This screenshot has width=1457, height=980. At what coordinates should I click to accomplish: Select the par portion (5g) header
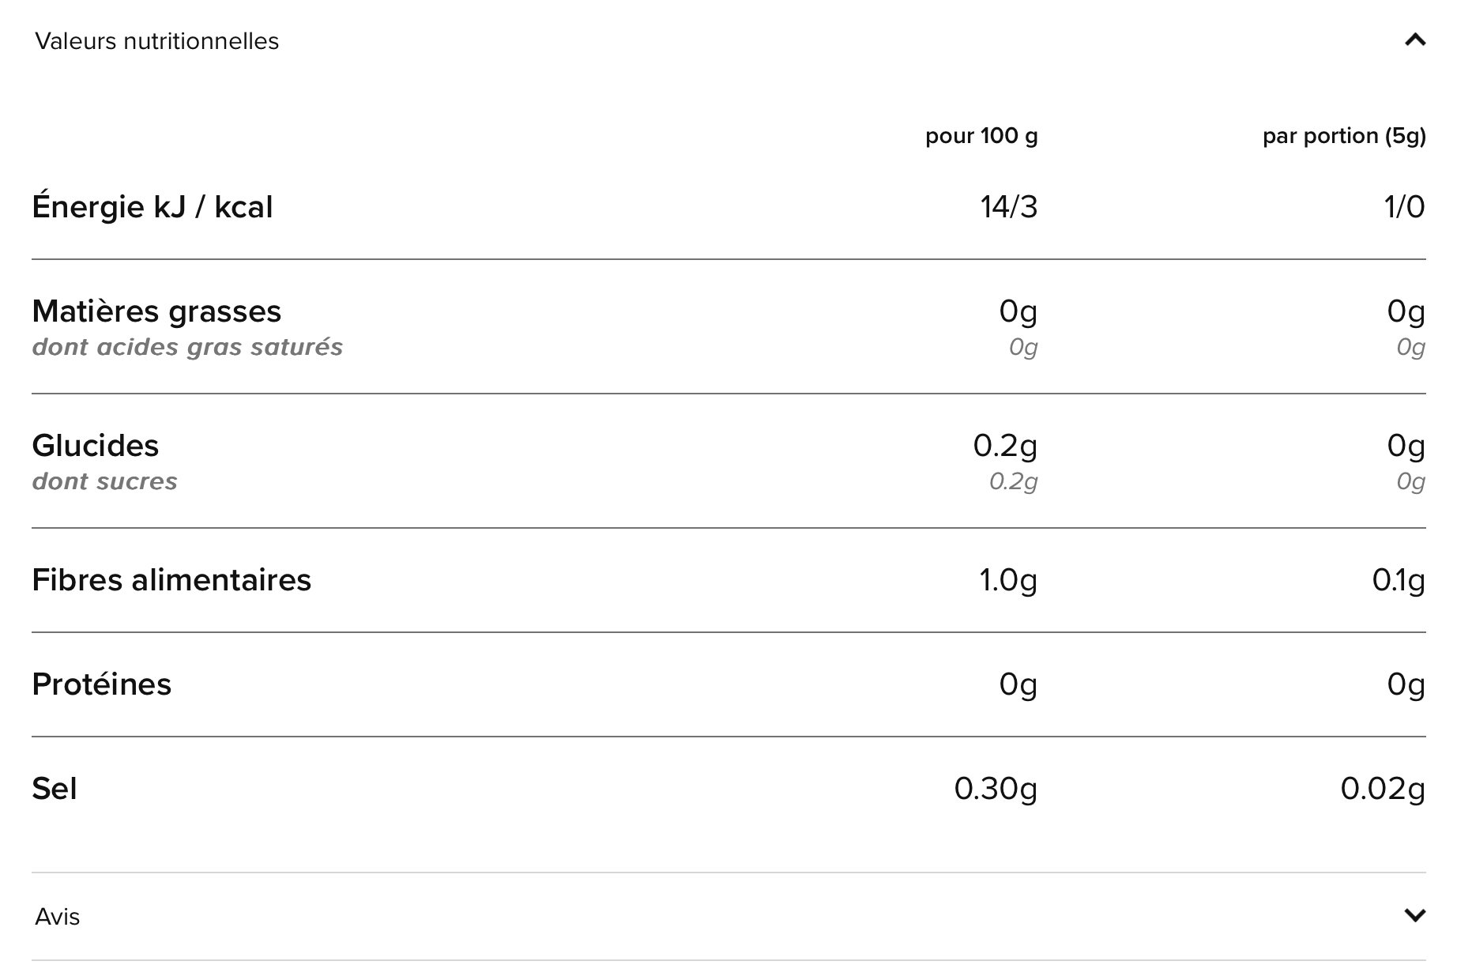point(1344,136)
